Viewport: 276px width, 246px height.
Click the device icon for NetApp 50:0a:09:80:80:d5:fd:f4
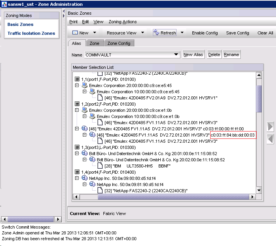point(85,178)
